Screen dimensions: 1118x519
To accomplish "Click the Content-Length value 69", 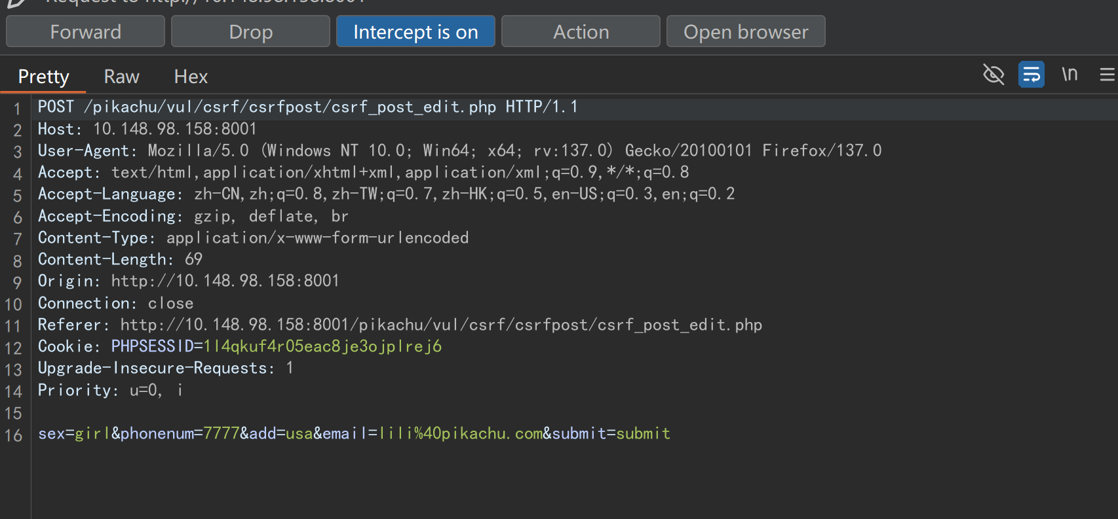I will (193, 259).
